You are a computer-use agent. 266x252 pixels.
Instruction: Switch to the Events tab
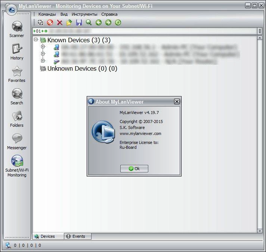pyautogui.click(x=78, y=236)
